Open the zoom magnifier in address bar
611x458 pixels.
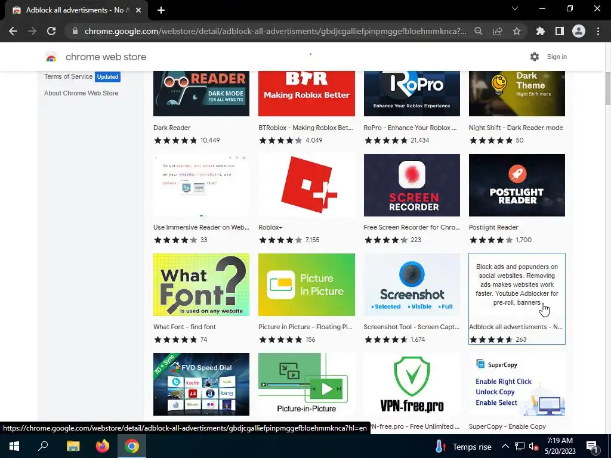[x=478, y=31]
